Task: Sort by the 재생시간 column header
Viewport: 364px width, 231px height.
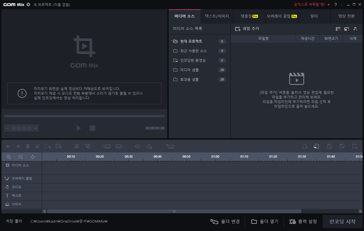Action: (308, 39)
